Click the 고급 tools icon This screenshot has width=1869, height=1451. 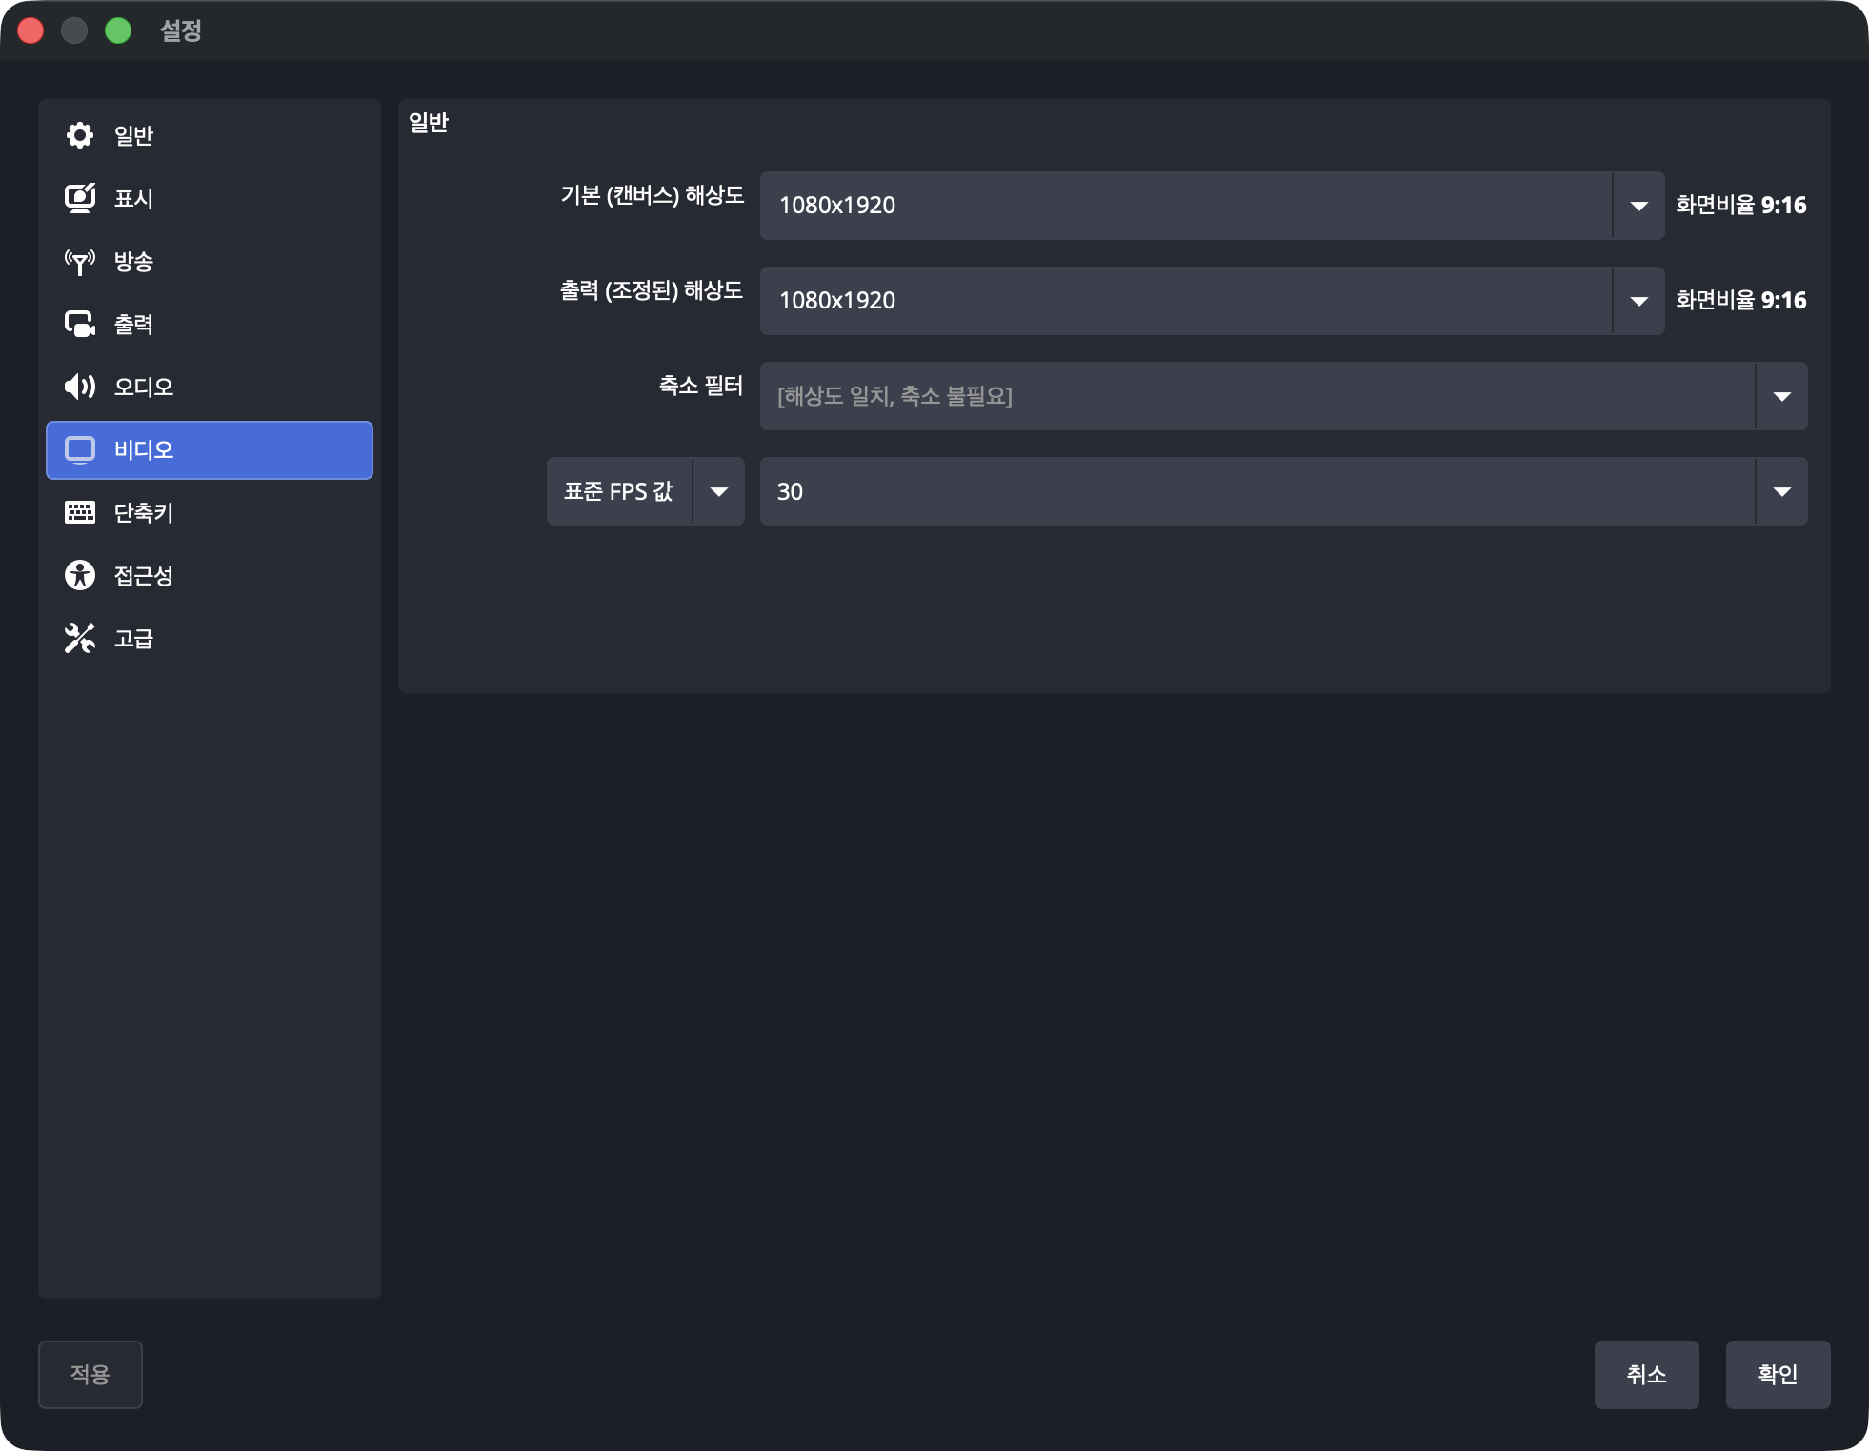pos(80,638)
